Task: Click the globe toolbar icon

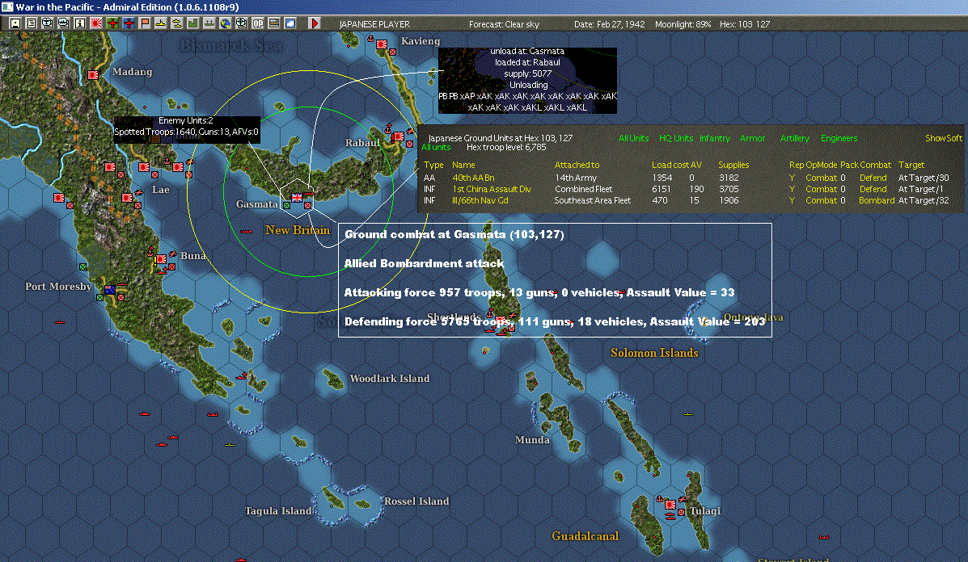Action: point(226,23)
